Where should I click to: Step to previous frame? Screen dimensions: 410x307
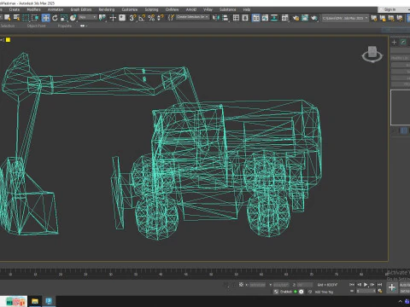[x=359, y=285]
